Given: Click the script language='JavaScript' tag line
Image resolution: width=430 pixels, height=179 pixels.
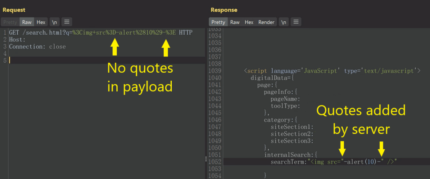Looking at the screenshot, I should click(332, 71).
